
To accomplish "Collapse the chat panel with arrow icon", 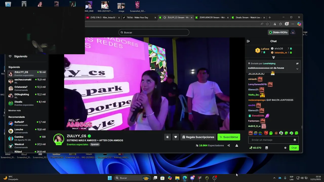I will coord(248,41).
